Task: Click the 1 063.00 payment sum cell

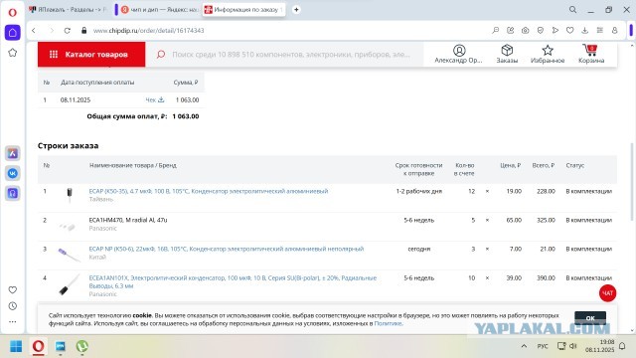Action: click(x=187, y=99)
